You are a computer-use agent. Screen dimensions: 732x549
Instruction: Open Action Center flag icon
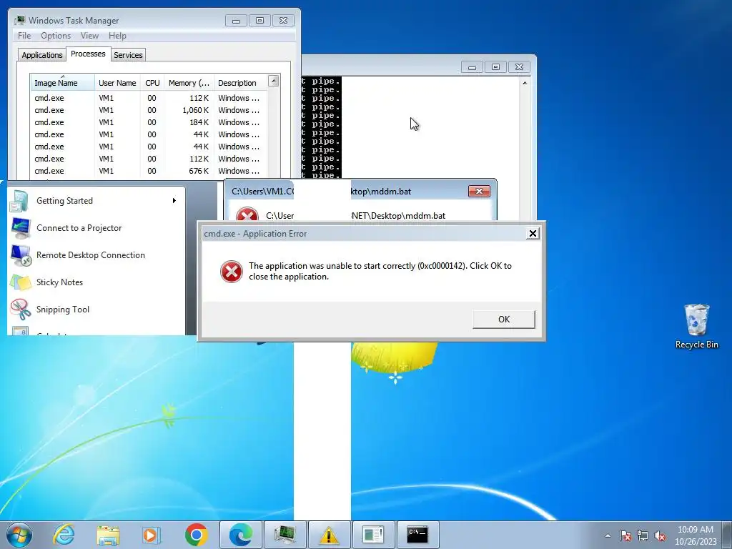point(625,535)
